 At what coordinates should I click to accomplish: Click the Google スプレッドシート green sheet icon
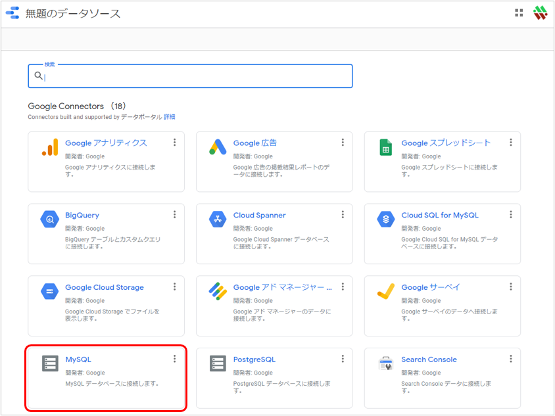(x=386, y=147)
